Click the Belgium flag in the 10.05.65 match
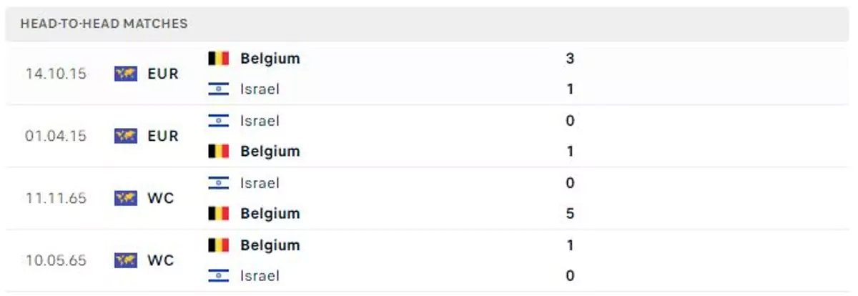This screenshot has height=296, width=858. (219, 245)
